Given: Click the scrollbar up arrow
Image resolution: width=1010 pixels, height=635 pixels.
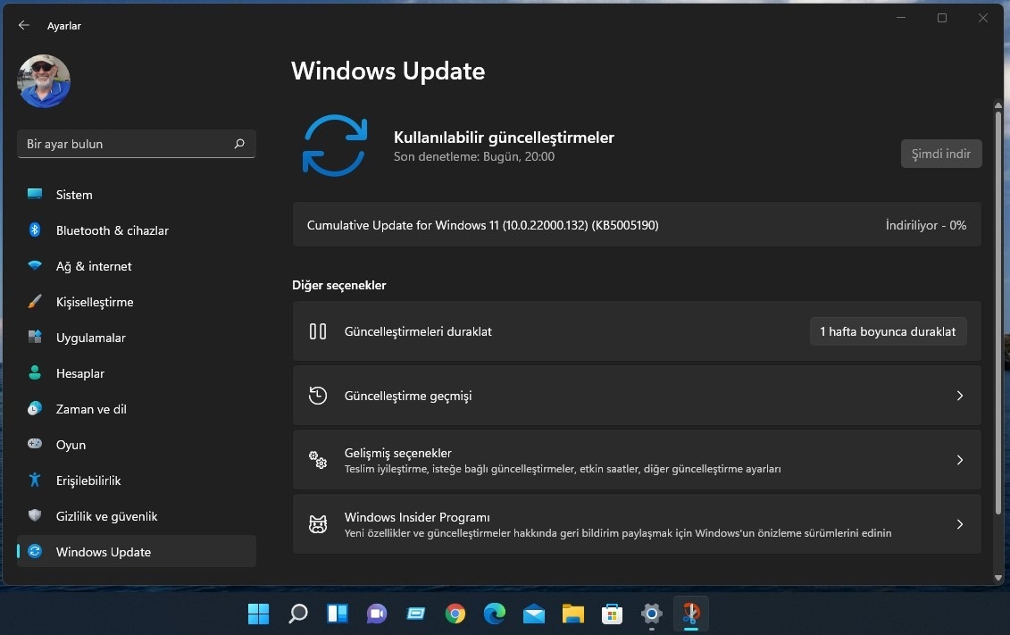Looking at the screenshot, I should tap(997, 105).
